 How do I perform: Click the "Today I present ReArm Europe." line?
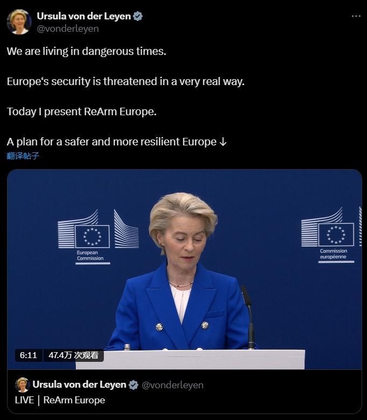click(x=82, y=111)
